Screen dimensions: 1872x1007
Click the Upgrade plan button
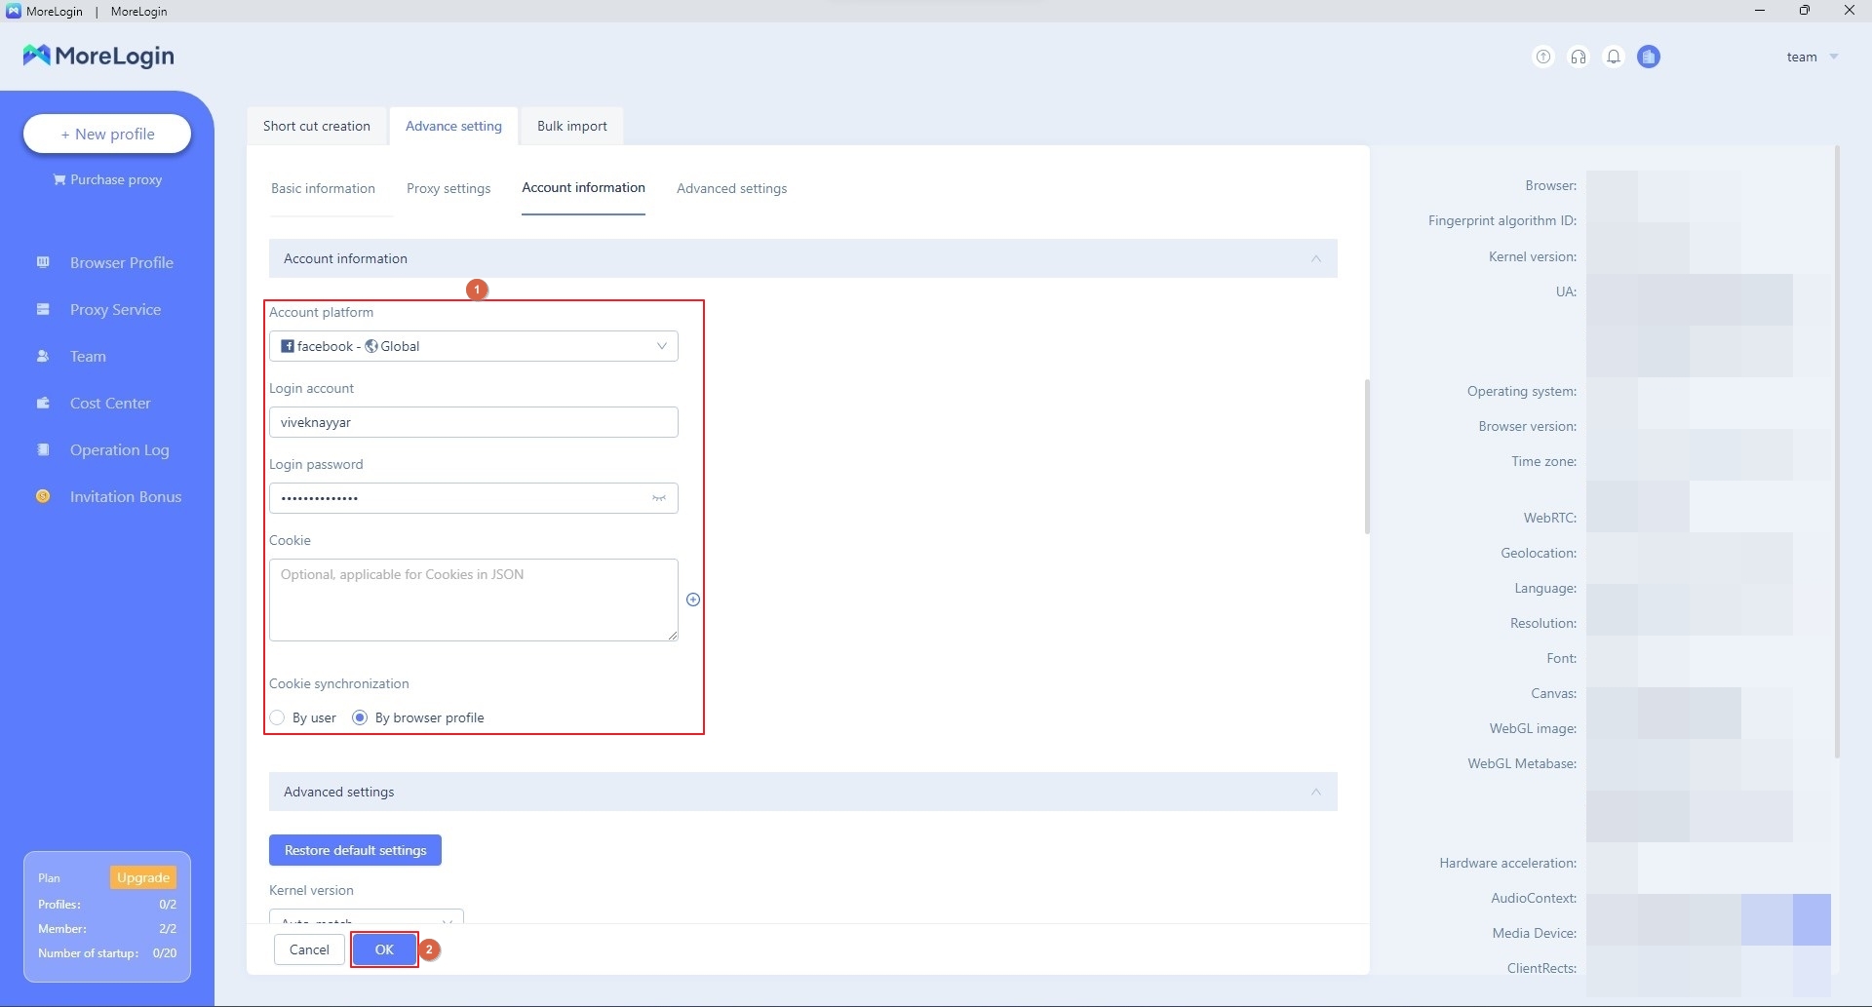click(x=143, y=877)
